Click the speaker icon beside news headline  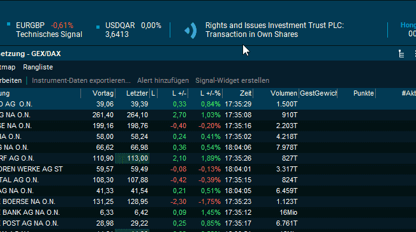click(x=191, y=30)
